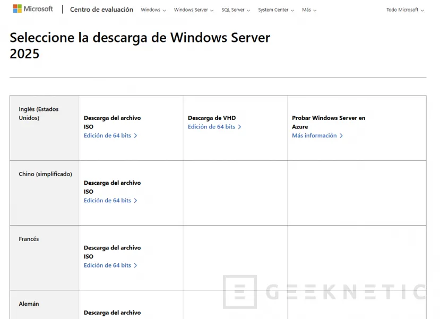Open Más información about Azure
The height and width of the screenshot is (319, 440).
tap(317, 135)
